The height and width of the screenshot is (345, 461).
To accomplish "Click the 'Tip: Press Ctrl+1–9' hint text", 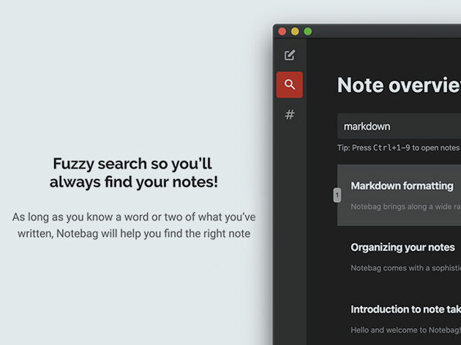I will tap(399, 147).
